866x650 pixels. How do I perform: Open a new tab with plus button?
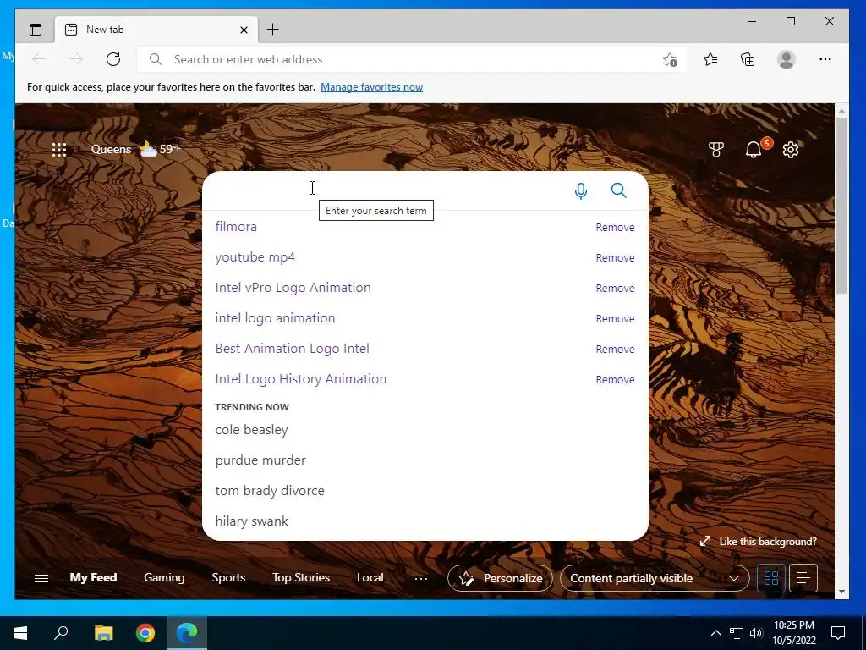(273, 30)
